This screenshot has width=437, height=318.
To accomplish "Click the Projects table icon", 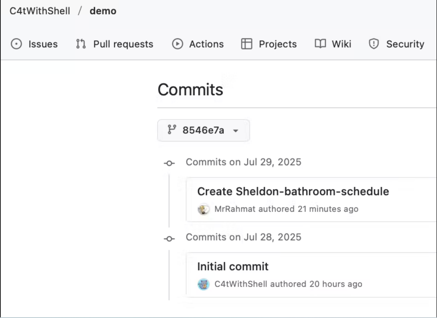I will tap(247, 44).
